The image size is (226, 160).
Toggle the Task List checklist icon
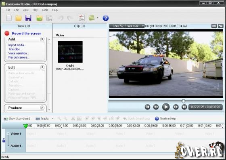point(82,18)
